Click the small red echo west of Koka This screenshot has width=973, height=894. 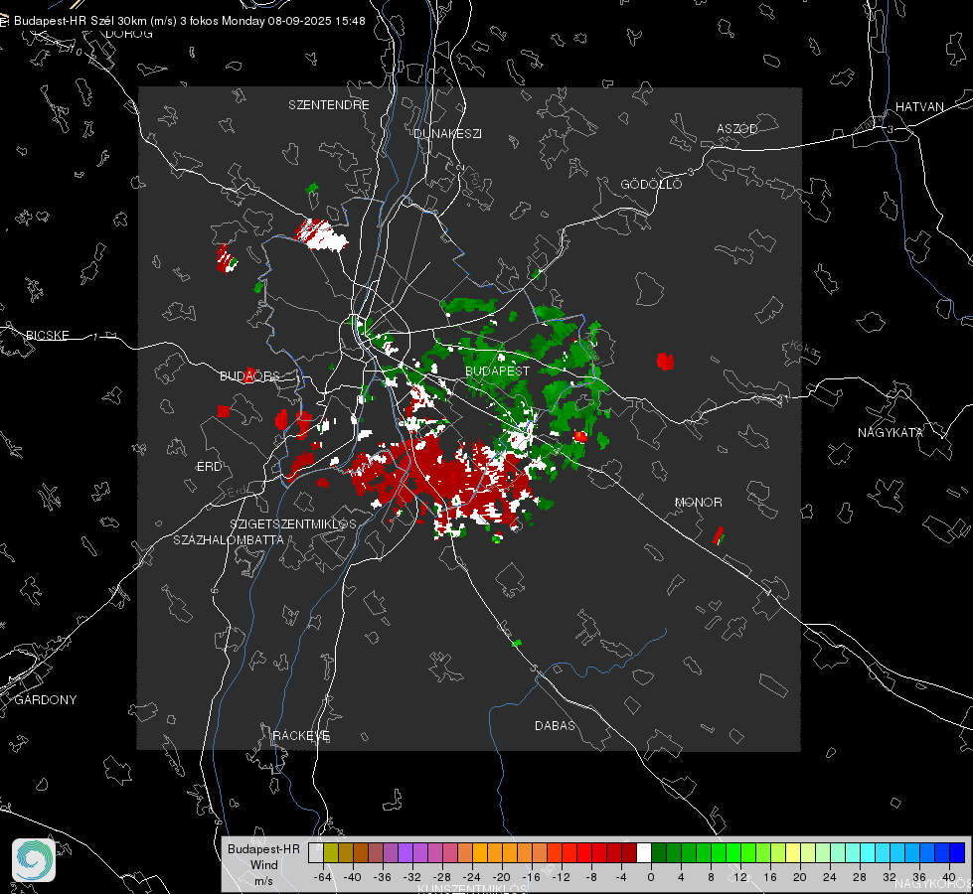tap(665, 361)
